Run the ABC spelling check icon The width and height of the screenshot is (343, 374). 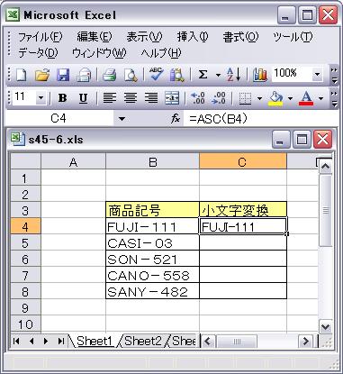coord(156,75)
